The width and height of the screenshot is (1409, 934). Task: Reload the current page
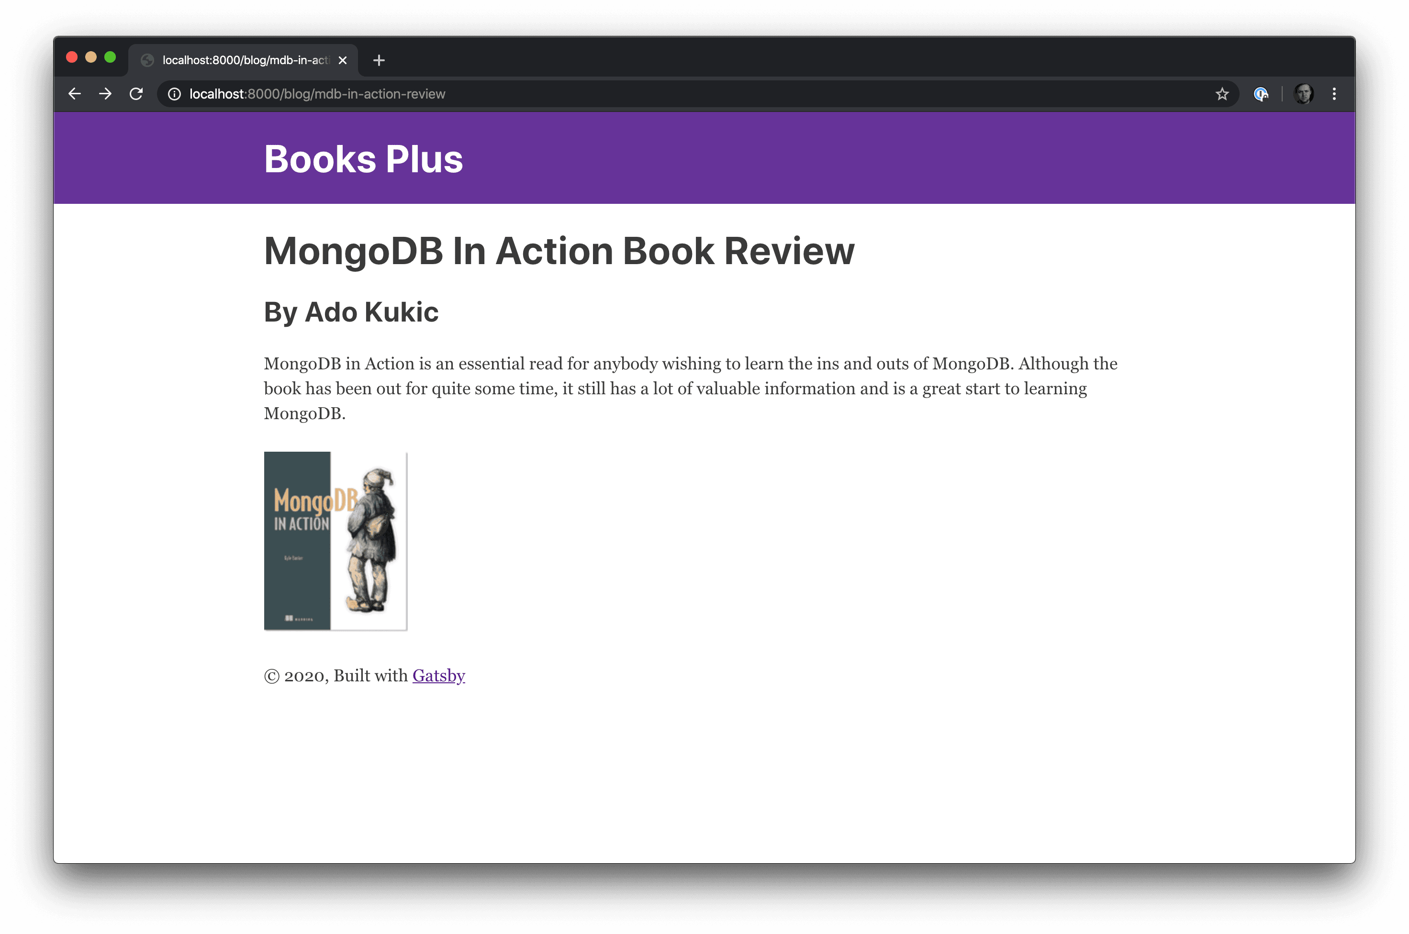[136, 93]
